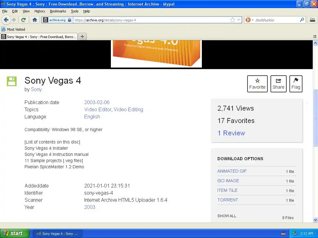
Task: Click the archive.org site identity icon
Action: pos(46,20)
